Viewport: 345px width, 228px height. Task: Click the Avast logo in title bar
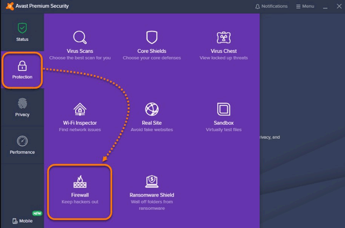(x=7, y=6)
